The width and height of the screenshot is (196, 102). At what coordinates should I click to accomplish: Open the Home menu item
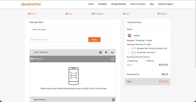tap(91, 4)
